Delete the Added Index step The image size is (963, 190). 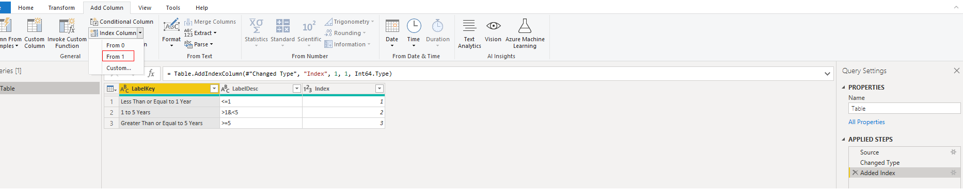click(855, 173)
